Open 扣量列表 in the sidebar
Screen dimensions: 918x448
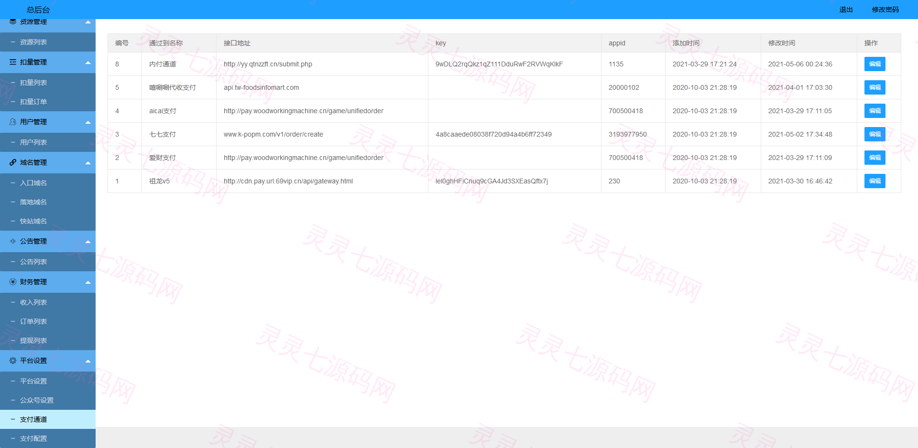tap(48, 83)
